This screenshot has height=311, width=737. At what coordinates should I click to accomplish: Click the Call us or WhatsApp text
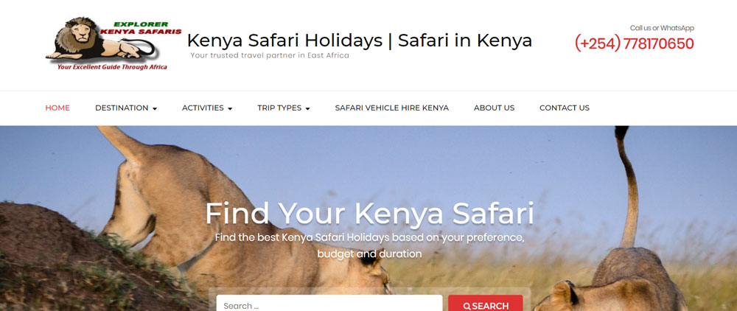pyautogui.click(x=662, y=28)
